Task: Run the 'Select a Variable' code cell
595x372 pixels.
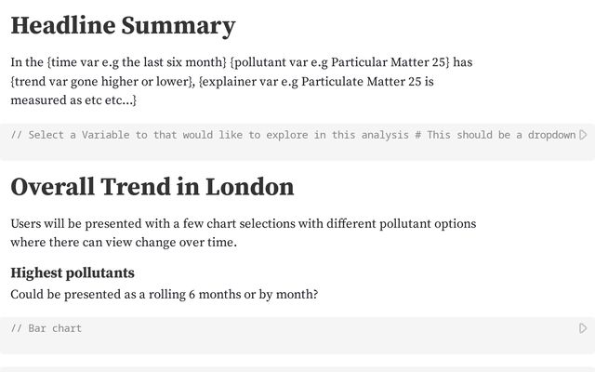Action: coord(583,135)
